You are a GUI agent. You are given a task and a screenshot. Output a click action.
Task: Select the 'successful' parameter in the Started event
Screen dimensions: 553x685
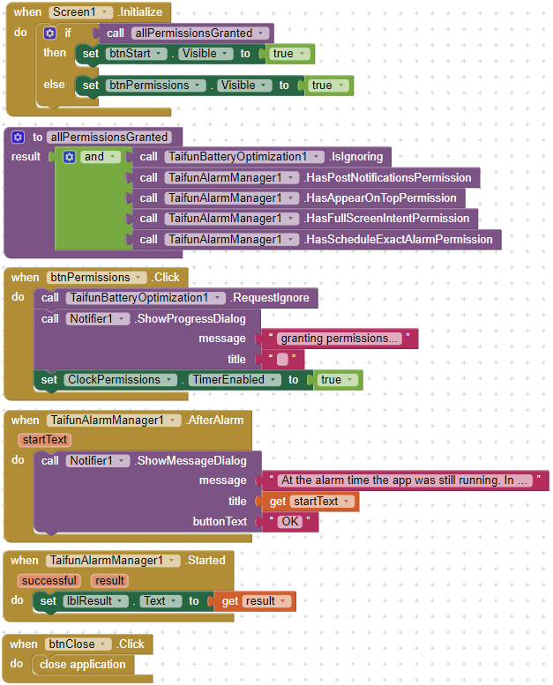tap(49, 581)
